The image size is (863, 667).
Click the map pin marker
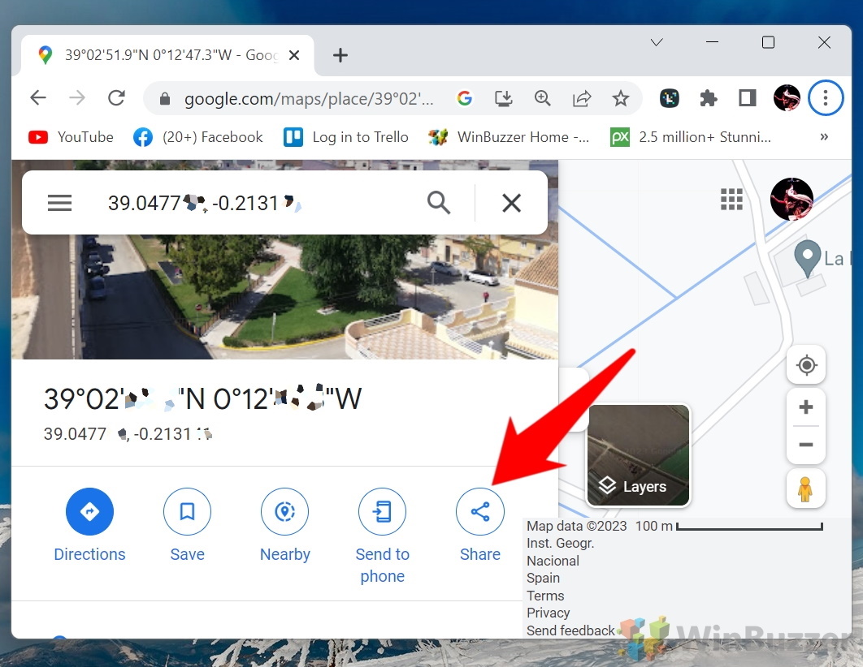point(808,258)
